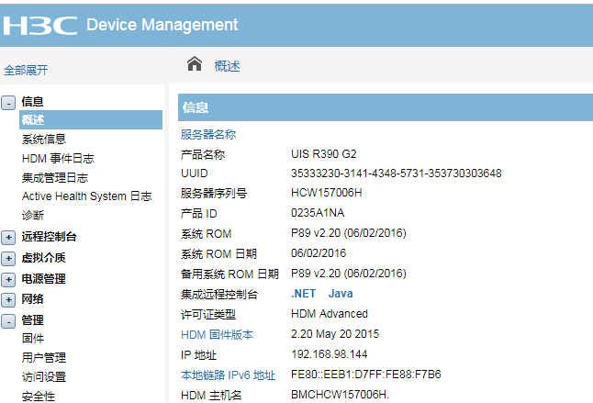
Task: Expand the 网络 section
Action: click(8, 299)
